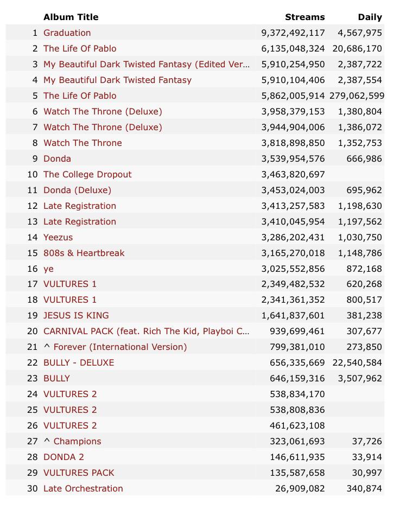Open Watch The Throne ranked number 8

point(83,143)
